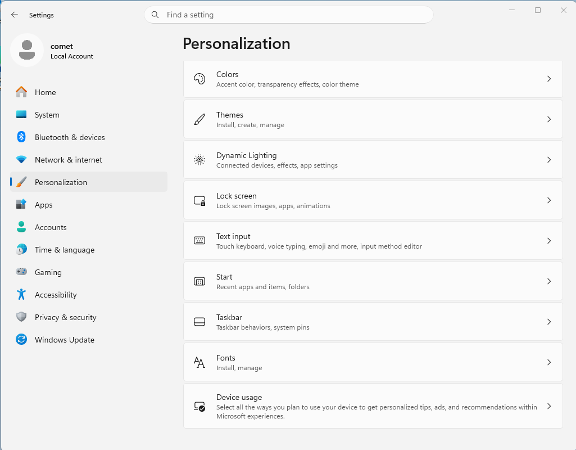Open Time & language section
Viewport: 576px width, 450px height.
coord(89,250)
